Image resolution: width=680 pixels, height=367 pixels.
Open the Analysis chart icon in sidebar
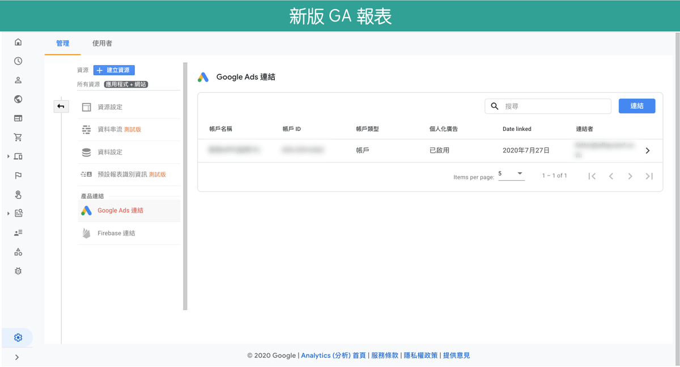[x=18, y=214]
